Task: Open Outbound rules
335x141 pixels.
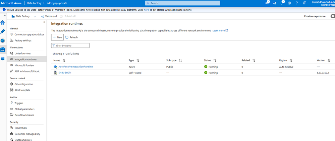Action: (21, 140)
